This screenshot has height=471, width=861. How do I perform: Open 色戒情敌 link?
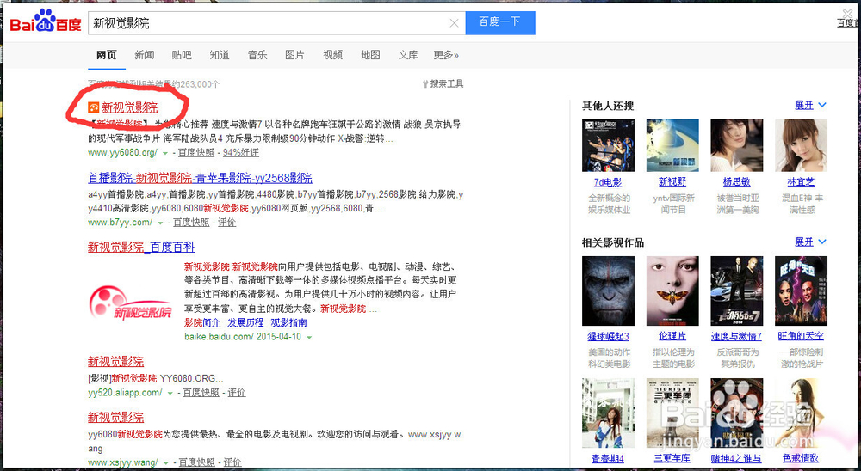(x=801, y=458)
